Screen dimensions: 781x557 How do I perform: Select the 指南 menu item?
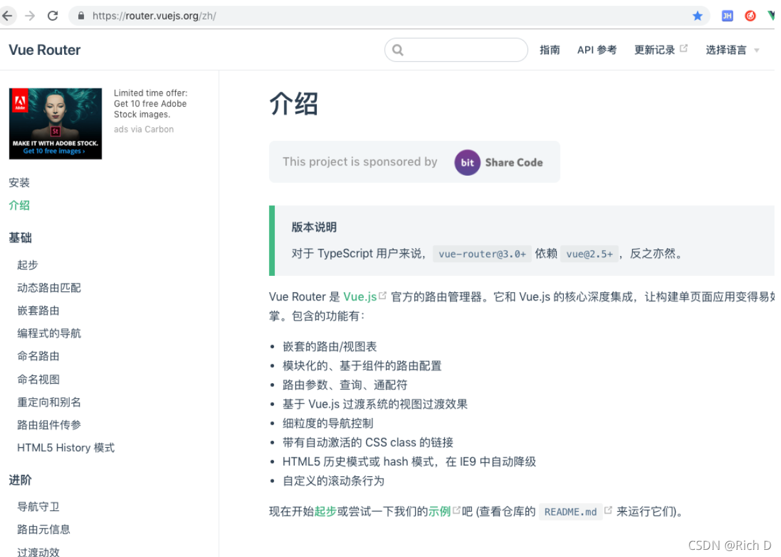coord(550,50)
